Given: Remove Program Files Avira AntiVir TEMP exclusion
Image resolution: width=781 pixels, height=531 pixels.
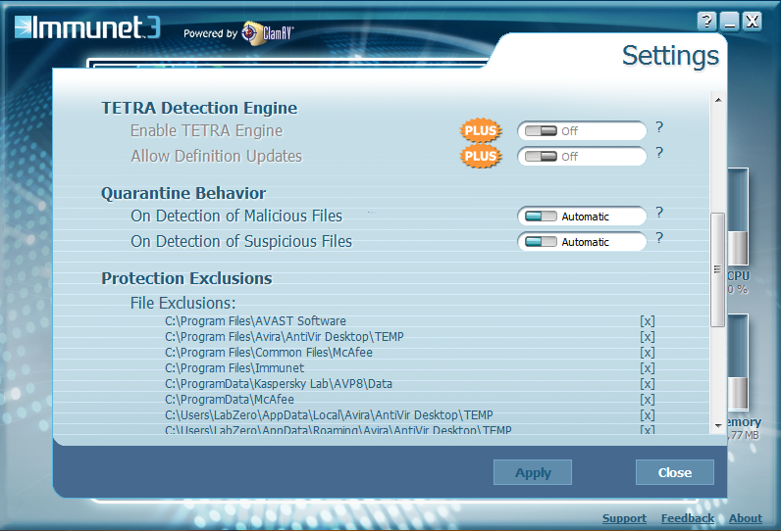Looking at the screenshot, I should pos(647,337).
